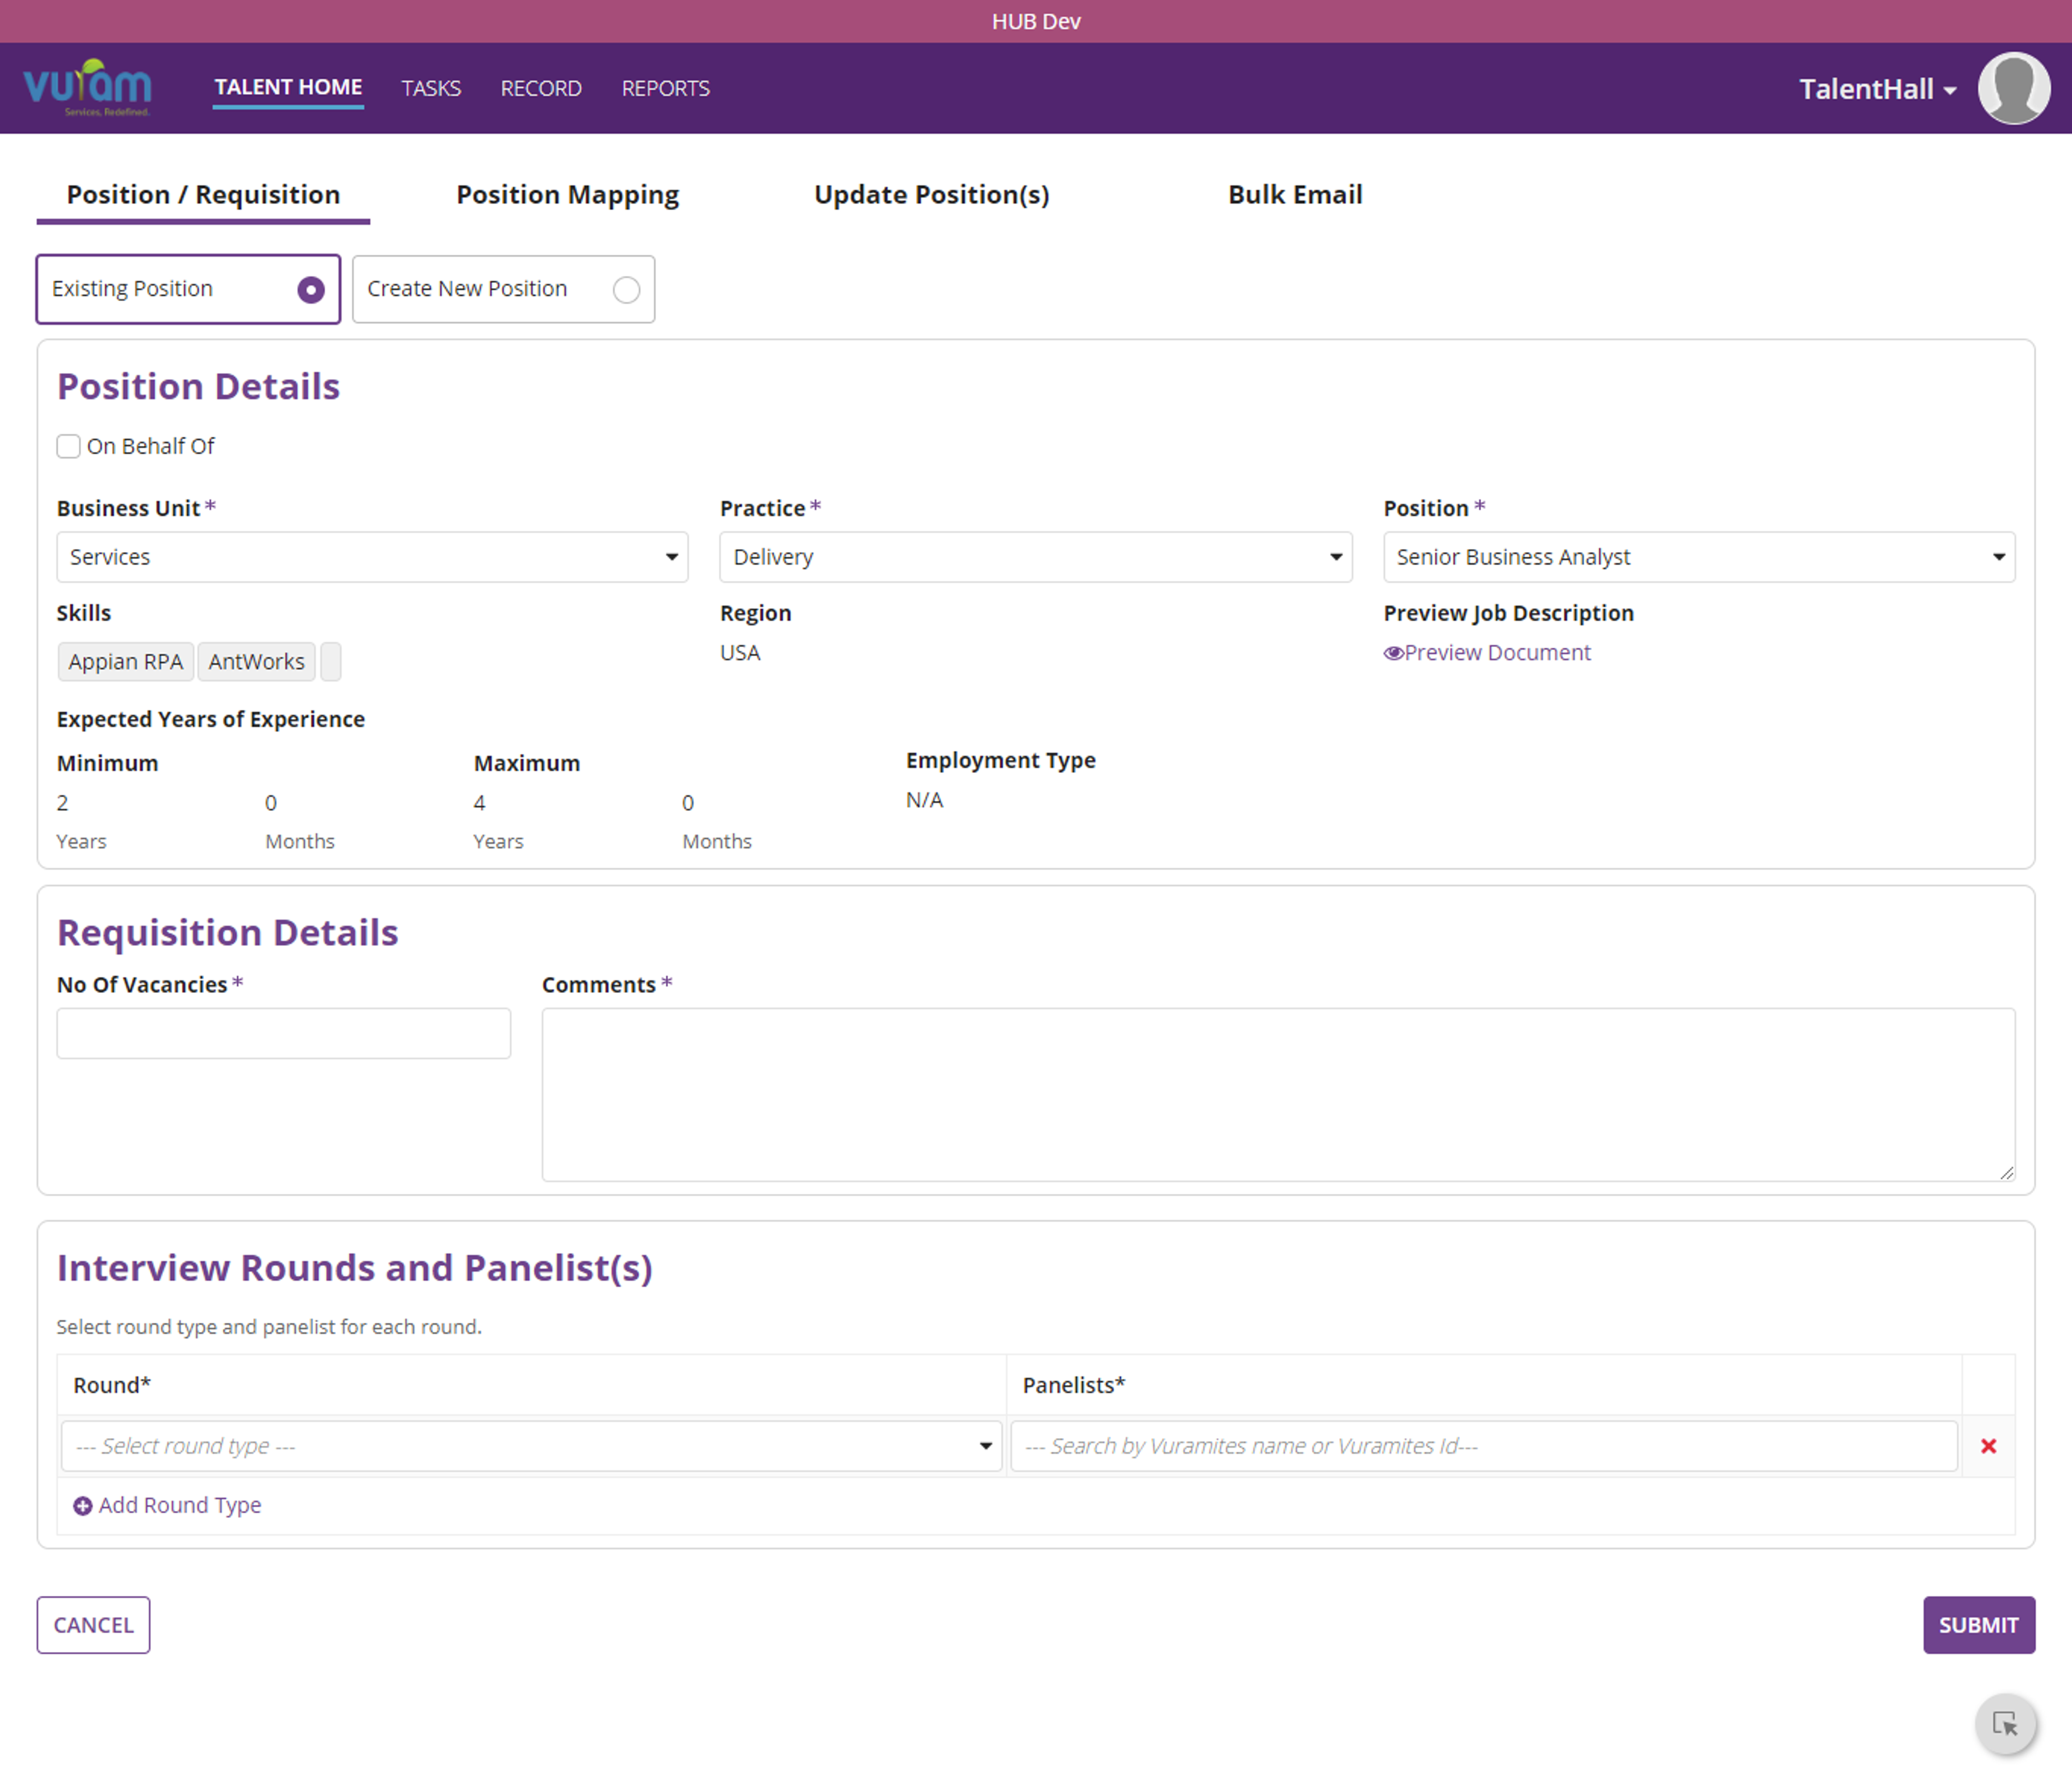Open the Business Unit dropdown
The width and height of the screenshot is (2072, 1781).
(x=372, y=557)
